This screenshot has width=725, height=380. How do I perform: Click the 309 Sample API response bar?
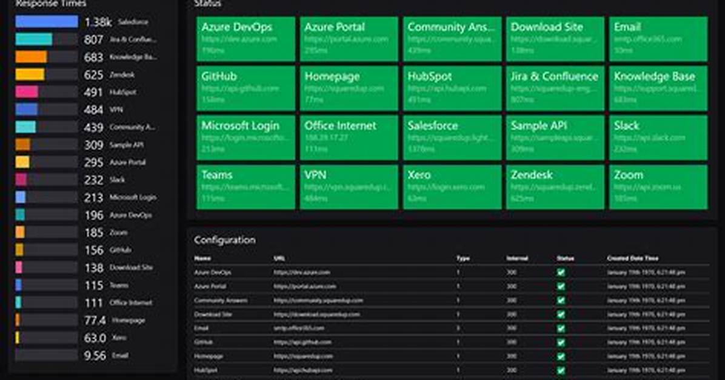click(x=47, y=145)
